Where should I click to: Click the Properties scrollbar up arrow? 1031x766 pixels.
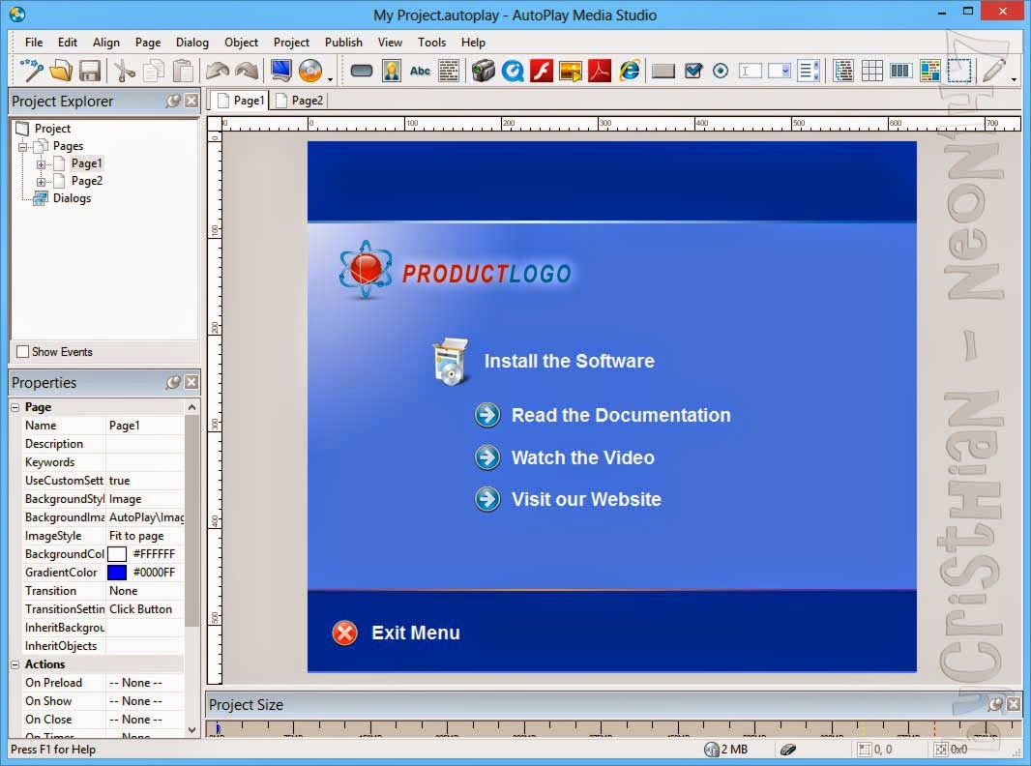192,407
